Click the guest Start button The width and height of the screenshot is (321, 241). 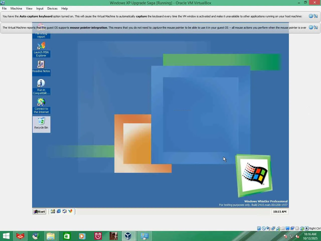tap(39, 212)
